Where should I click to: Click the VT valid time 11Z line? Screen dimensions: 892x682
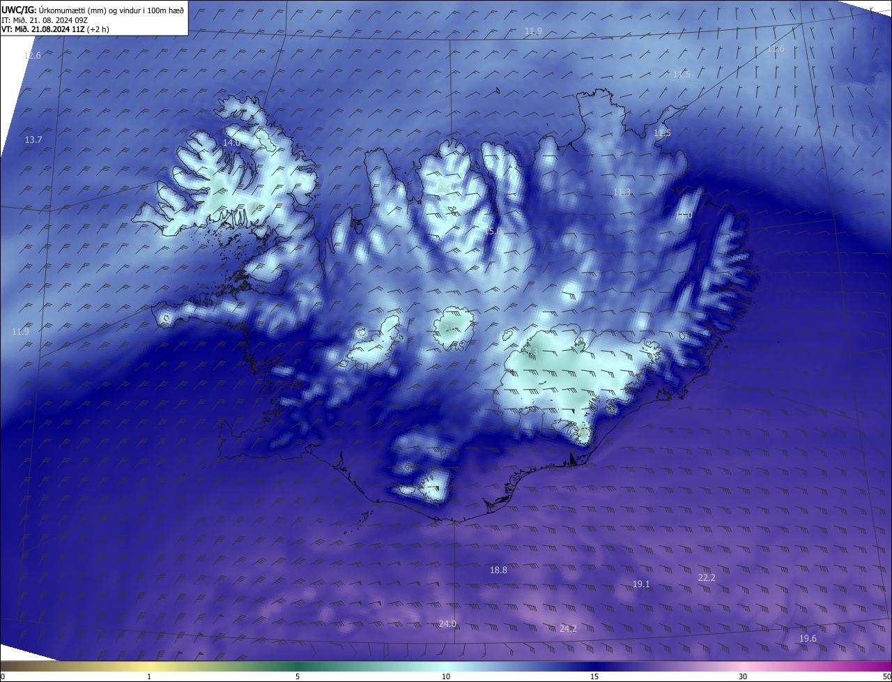(x=56, y=29)
